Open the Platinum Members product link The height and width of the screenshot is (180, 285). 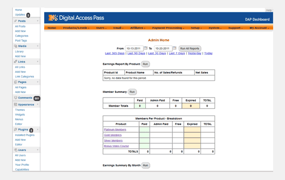click(115, 129)
